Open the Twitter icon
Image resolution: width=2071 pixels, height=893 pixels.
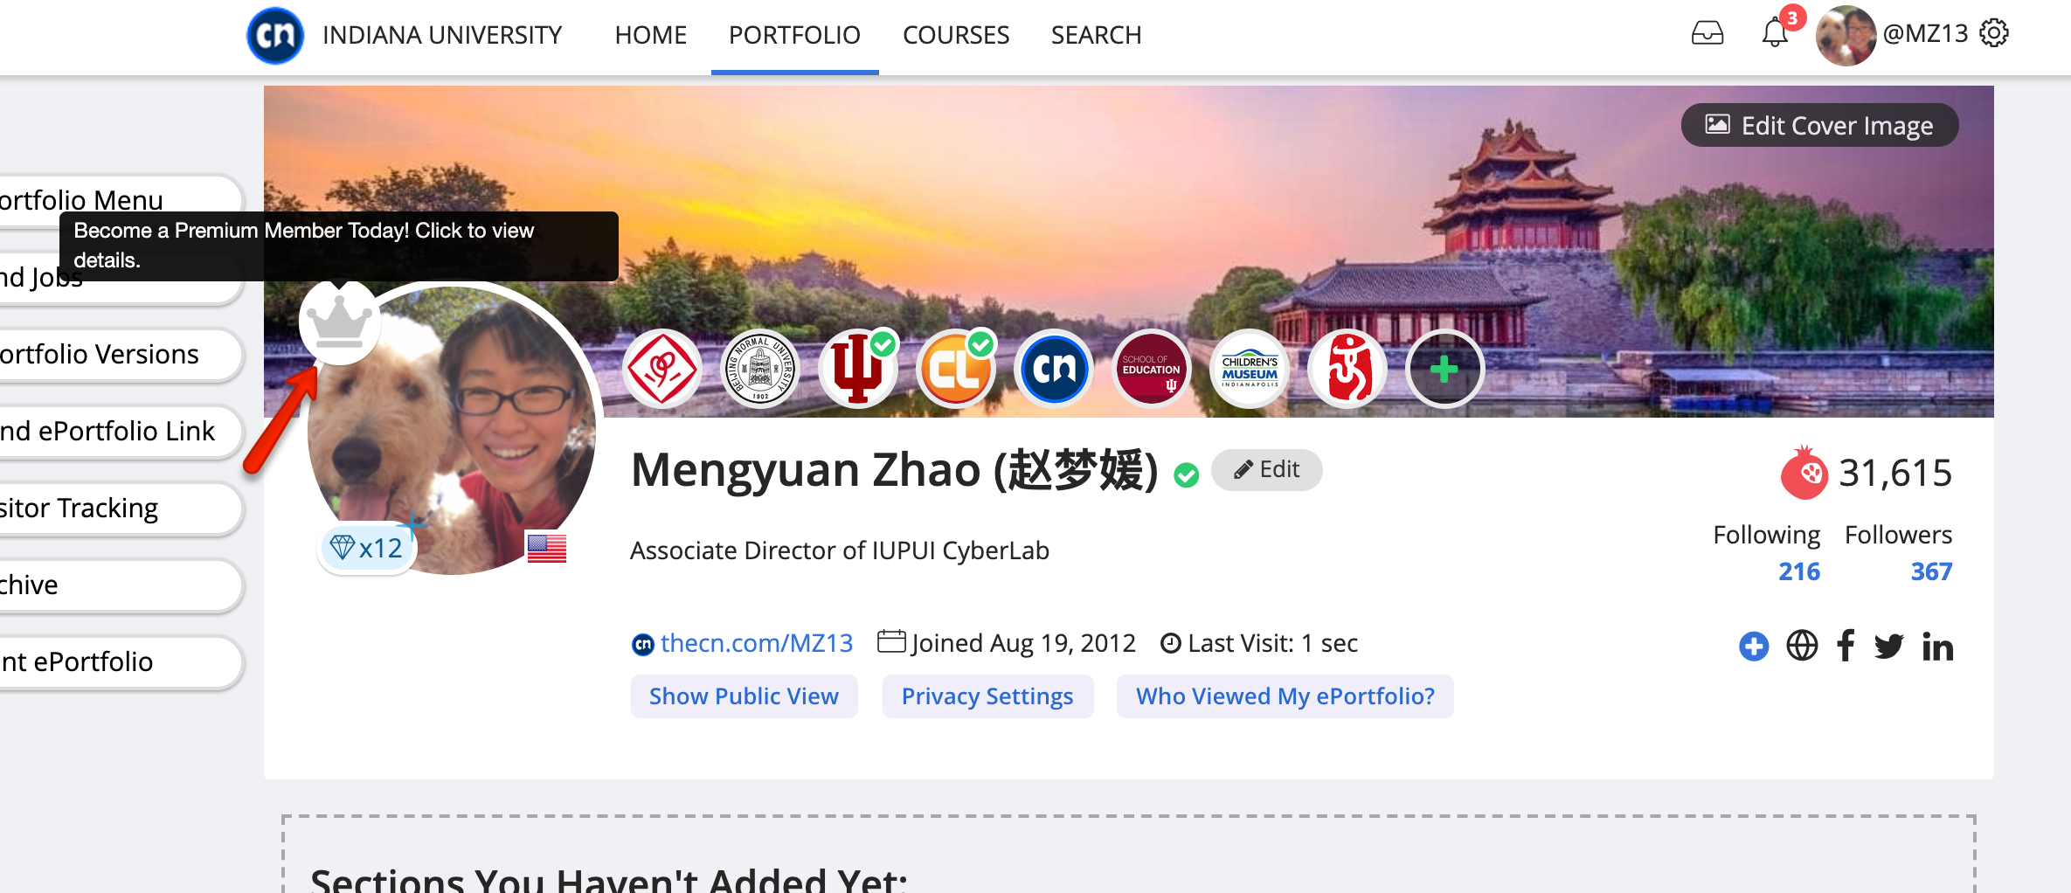pyautogui.click(x=1889, y=647)
